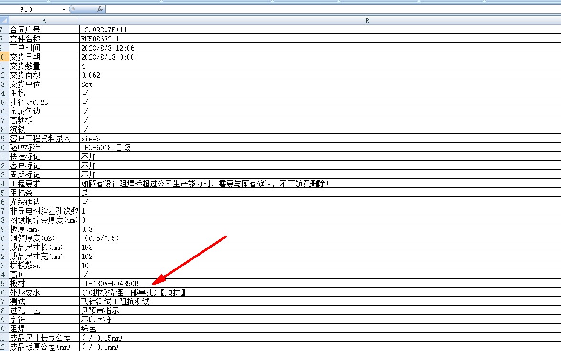Select cell with value Set
Image resolution: width=561 pixels, height=351 pixels.
click(x=320, y=84)
